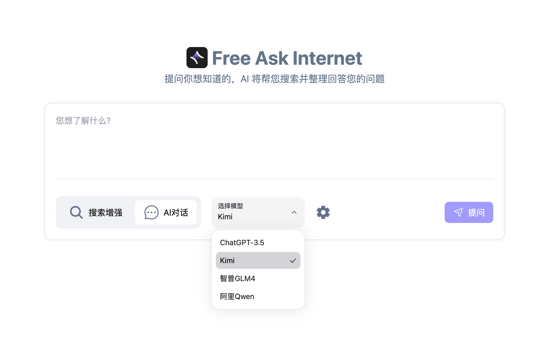Screen dimensions: 547x345
Task: Click the subtitle text under the title
Action: (x=274, y=79)
